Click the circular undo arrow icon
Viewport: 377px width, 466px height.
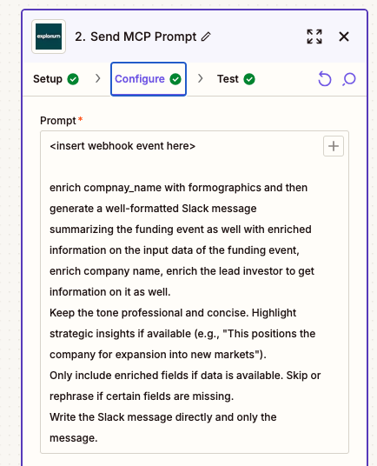(325, 79)
